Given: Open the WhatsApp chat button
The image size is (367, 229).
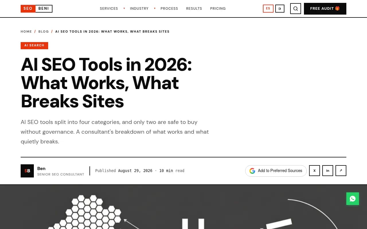Looking at the screenshot, I should (x=353, y=199).
